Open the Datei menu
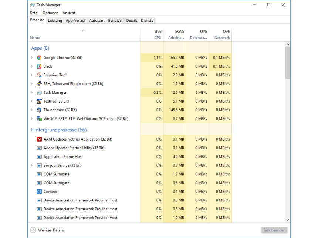Screen dimensions: 318x238 (34, 13)
